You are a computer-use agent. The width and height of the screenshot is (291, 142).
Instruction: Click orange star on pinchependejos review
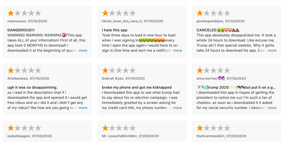tap(200, 13)
